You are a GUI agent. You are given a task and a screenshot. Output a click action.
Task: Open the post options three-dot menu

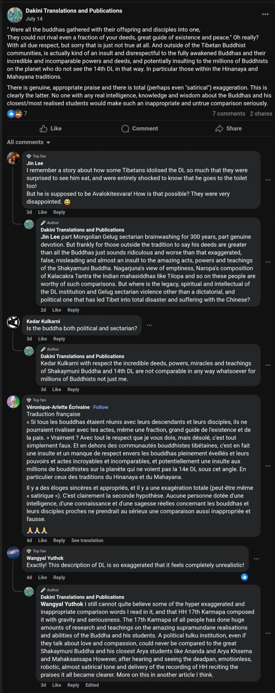pos(265,14)
